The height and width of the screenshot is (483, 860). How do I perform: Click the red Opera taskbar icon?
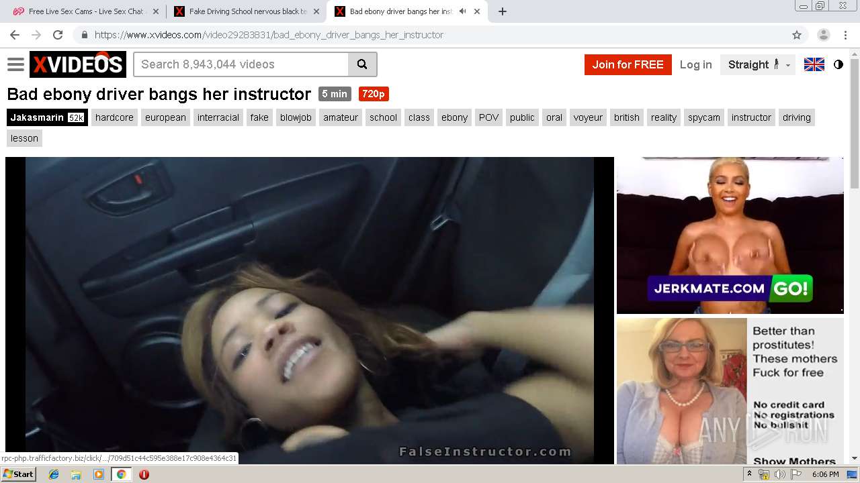[144, 474]
